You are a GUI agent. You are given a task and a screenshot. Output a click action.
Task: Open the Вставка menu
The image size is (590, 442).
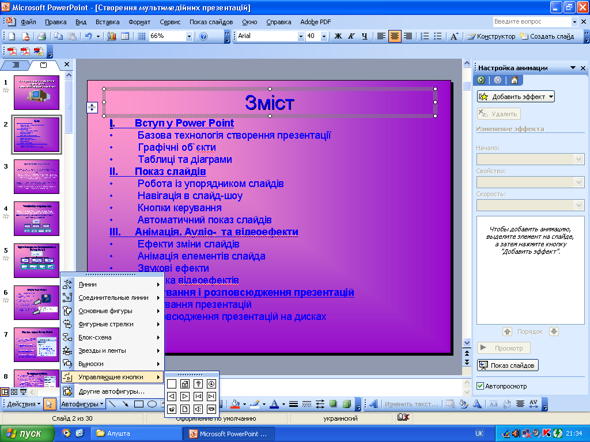click(107, 22)
